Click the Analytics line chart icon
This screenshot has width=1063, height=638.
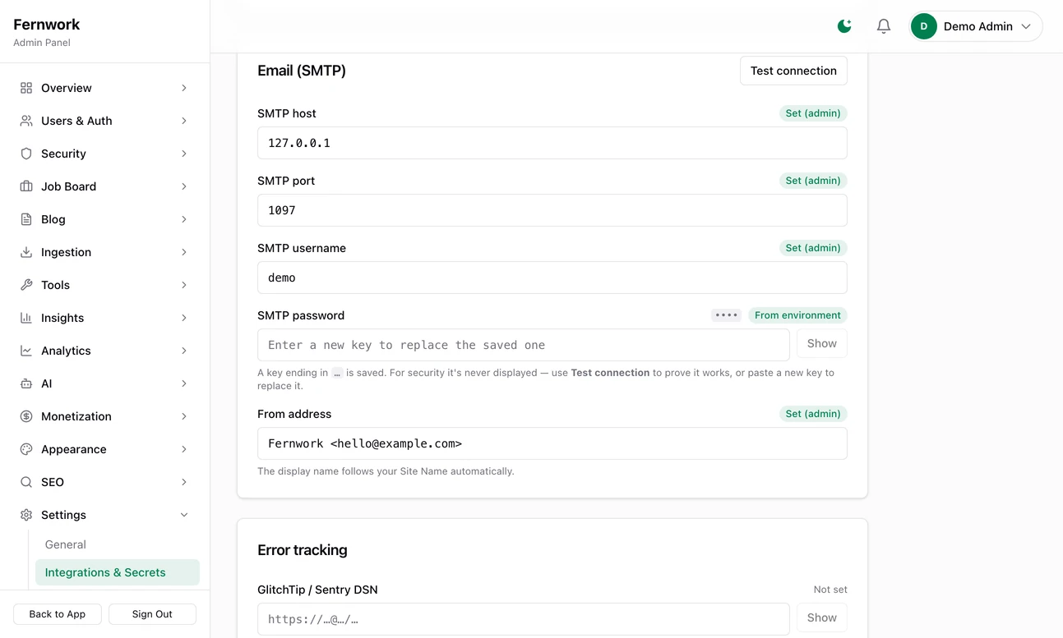pos(26,351)
